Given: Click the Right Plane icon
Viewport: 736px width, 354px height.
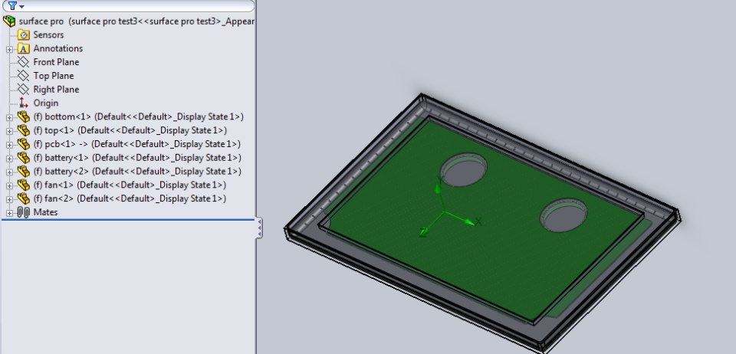Looking at the screenshot, I should pyautogui.click(x=23, y=89).
